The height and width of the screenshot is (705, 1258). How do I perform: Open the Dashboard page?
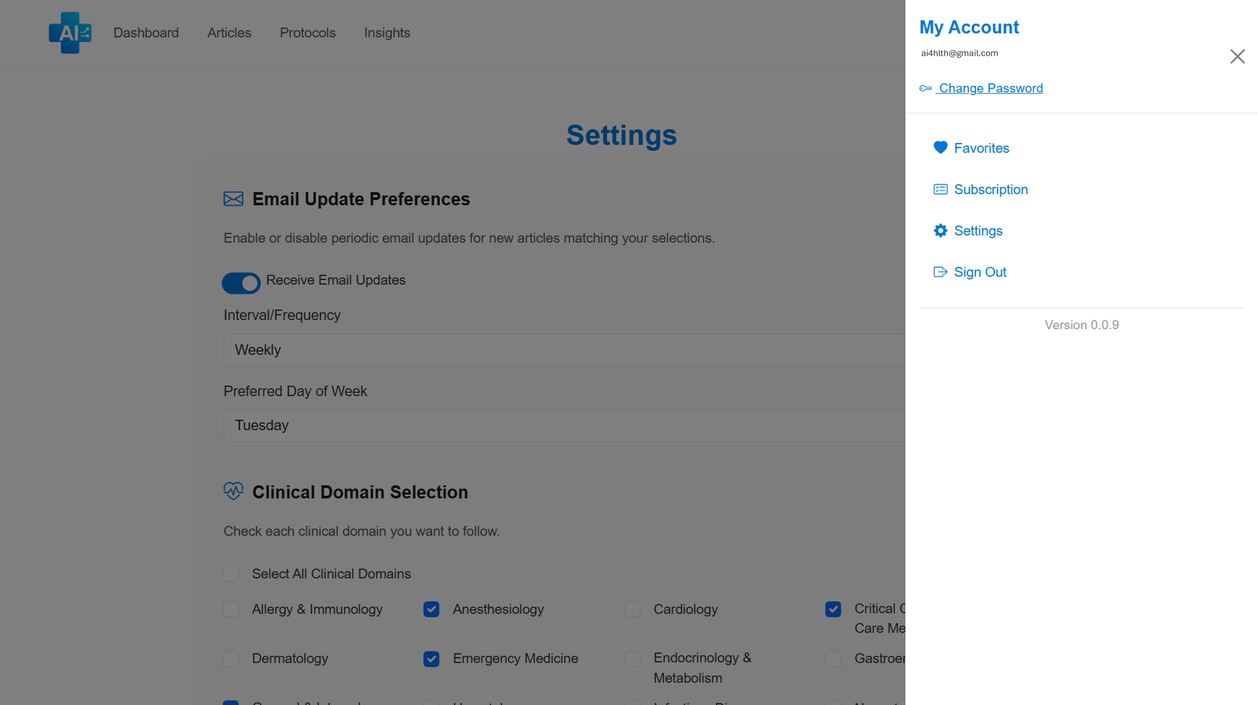pyautogui.click(x=146, y=33)
